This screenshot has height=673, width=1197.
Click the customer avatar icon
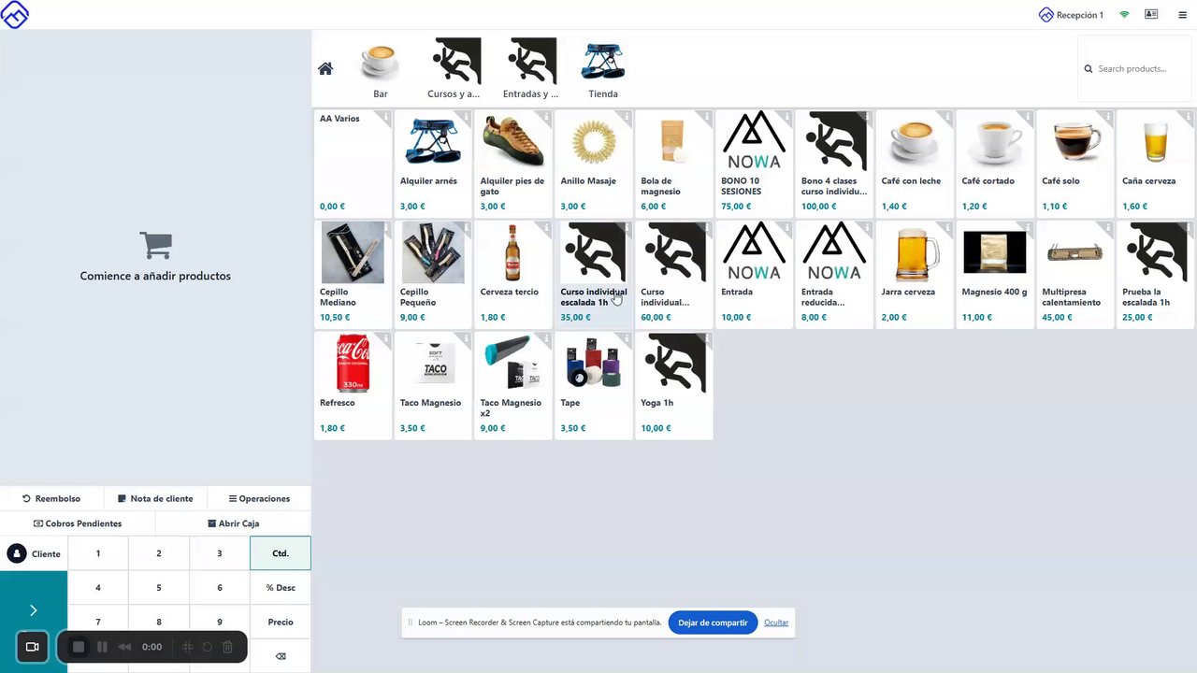tap(17, 553)
